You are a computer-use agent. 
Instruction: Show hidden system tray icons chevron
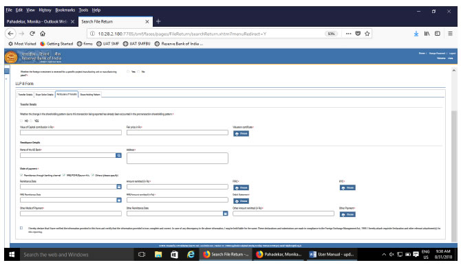click(384, 255)
